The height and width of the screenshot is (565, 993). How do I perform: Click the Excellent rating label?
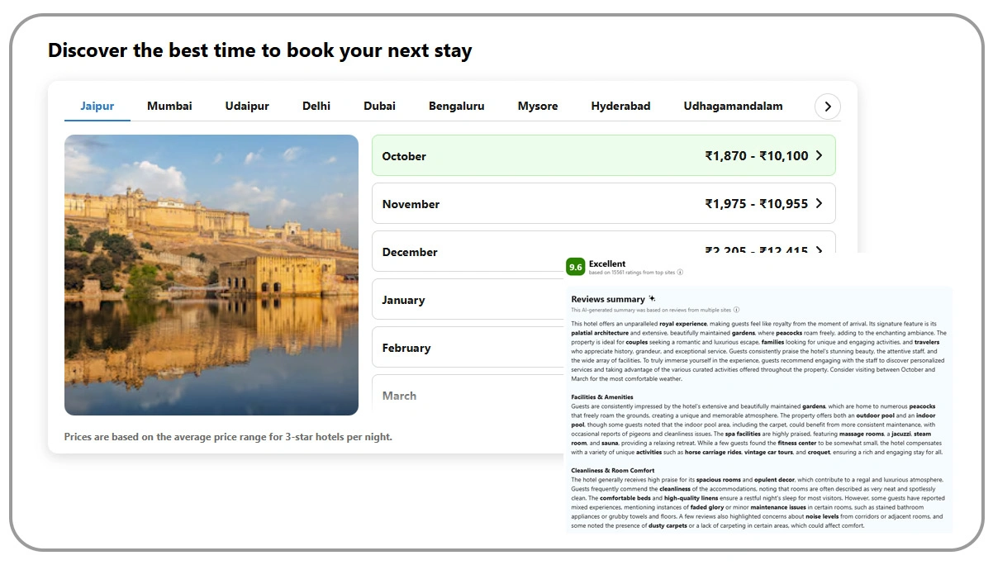[x=608, y=263]
